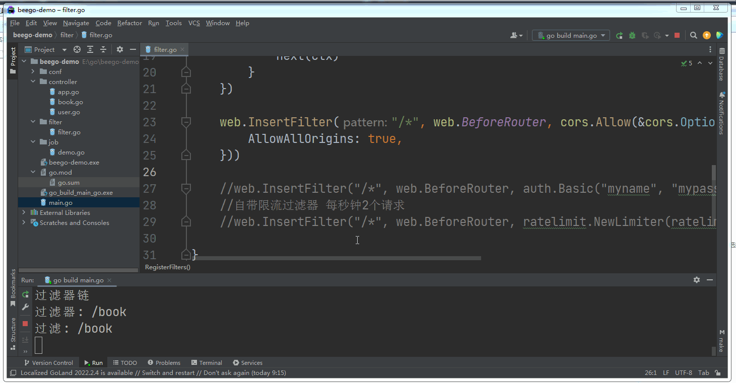Toggle tool window bars corner icon
736x383 pixels.
[x=13, y=373]
